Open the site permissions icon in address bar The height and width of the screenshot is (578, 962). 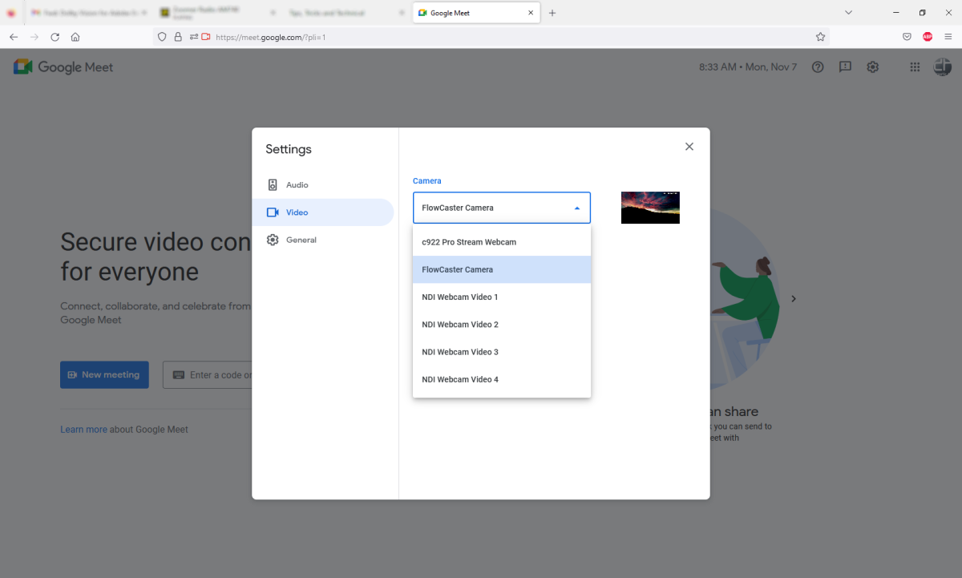coord(194,37)
